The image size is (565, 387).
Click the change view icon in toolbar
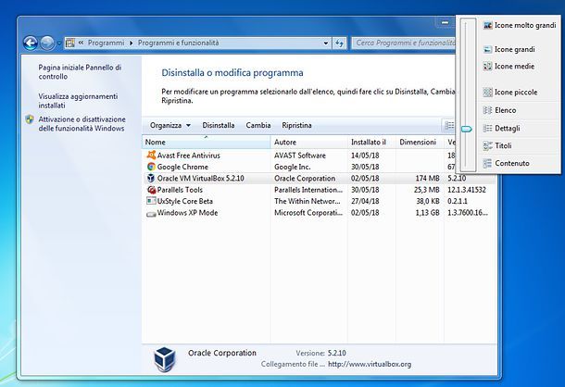click(450, 125)
